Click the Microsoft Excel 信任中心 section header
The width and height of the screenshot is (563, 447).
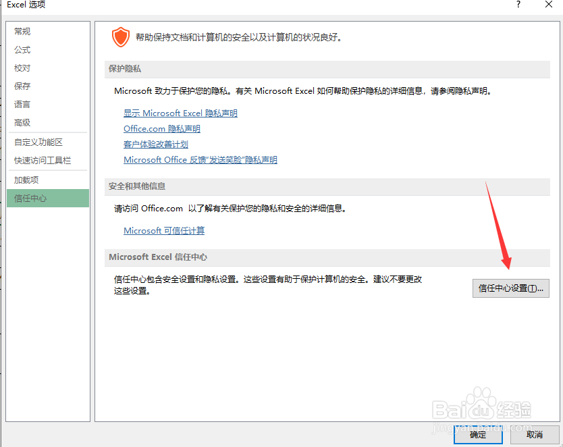pos(327,257)
